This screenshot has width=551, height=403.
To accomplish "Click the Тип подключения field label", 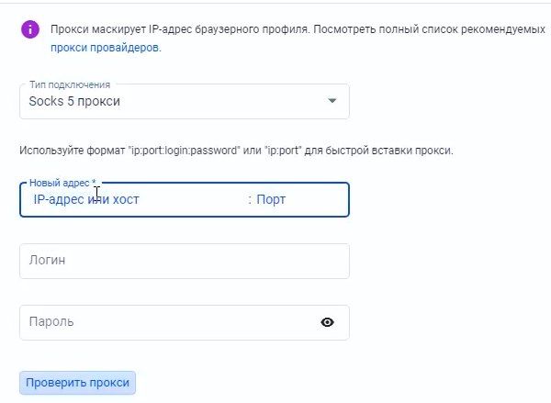I will 70,84.
